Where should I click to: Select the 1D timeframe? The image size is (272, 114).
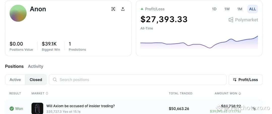click(214, 9)
